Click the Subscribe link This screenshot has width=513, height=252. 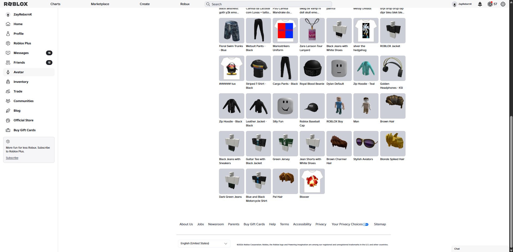tap(12, 158)
